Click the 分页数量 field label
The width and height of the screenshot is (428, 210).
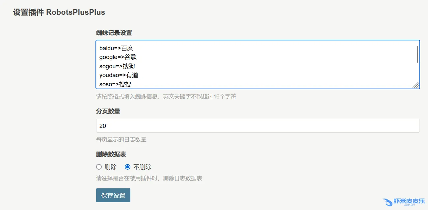pyautogui.click(x=108, y=112)
